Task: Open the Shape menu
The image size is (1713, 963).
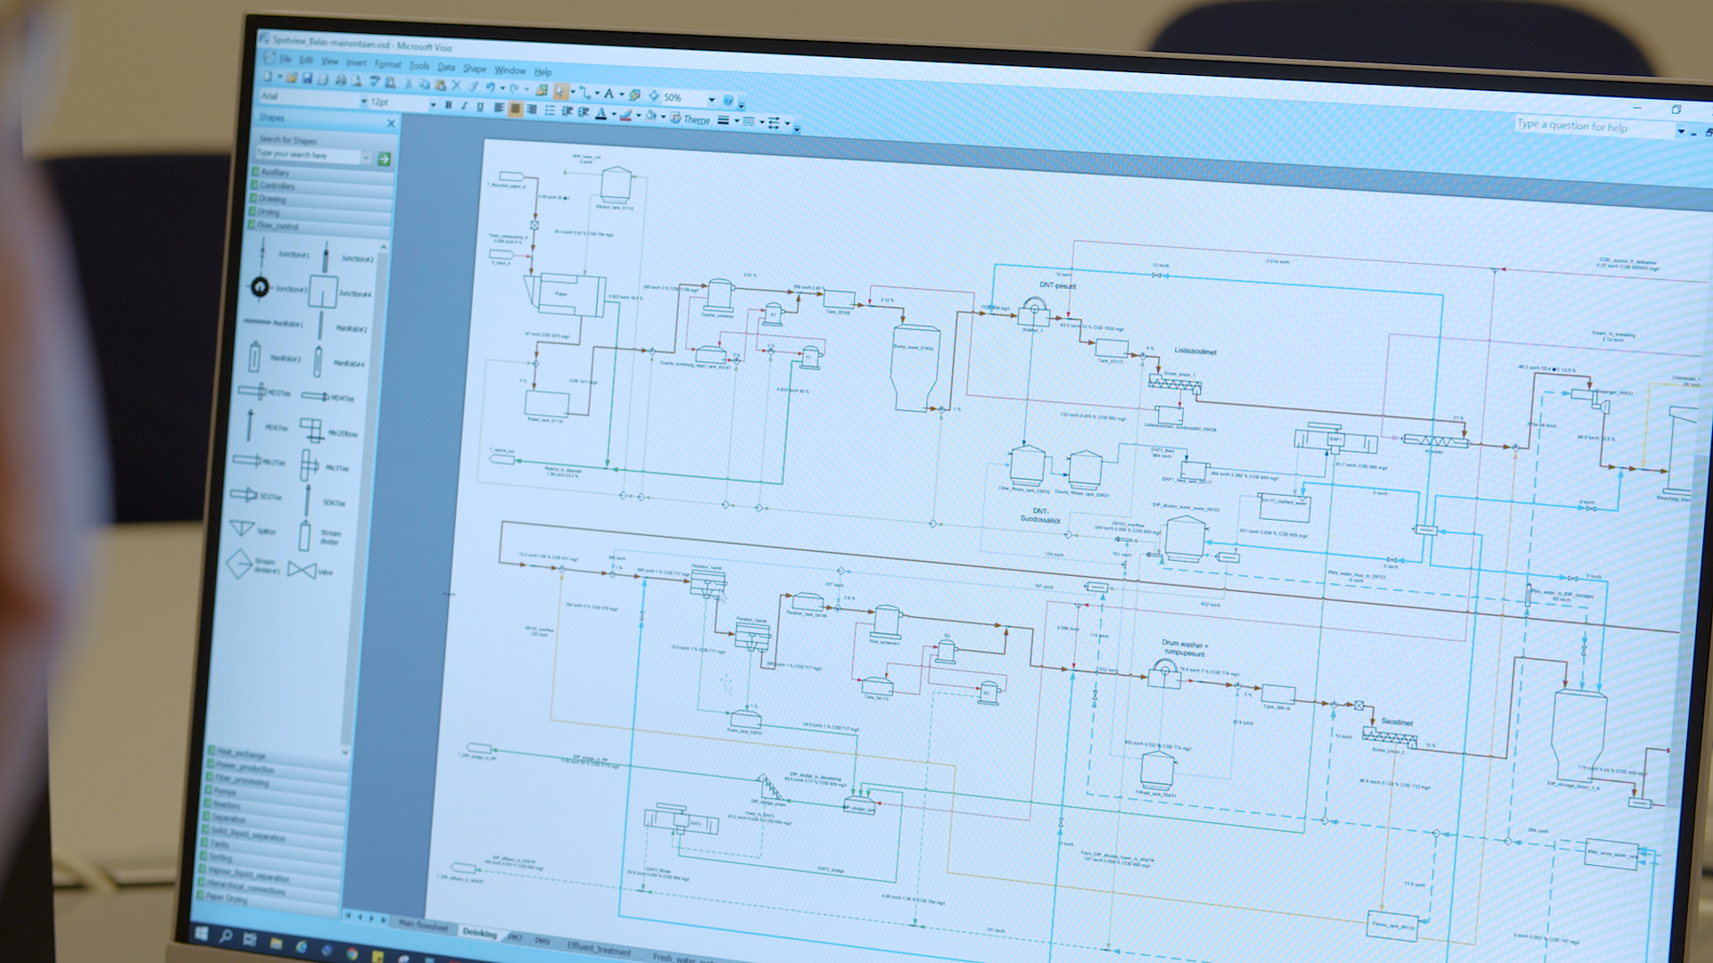Action: coord(476,68)
